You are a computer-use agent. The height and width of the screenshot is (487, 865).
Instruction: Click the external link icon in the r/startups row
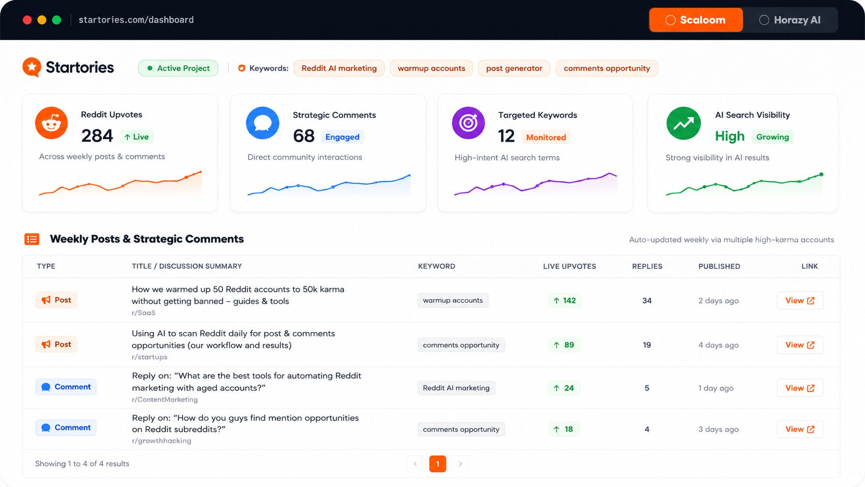pos(811,345)
